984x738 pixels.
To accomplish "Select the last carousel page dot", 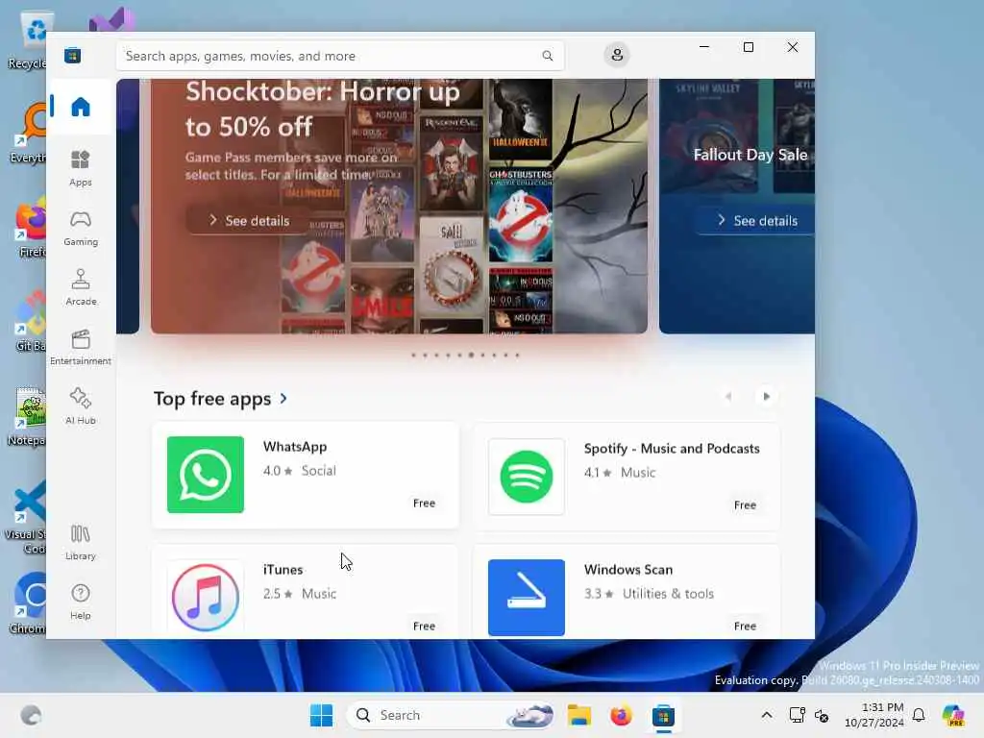I will point(517,356).
